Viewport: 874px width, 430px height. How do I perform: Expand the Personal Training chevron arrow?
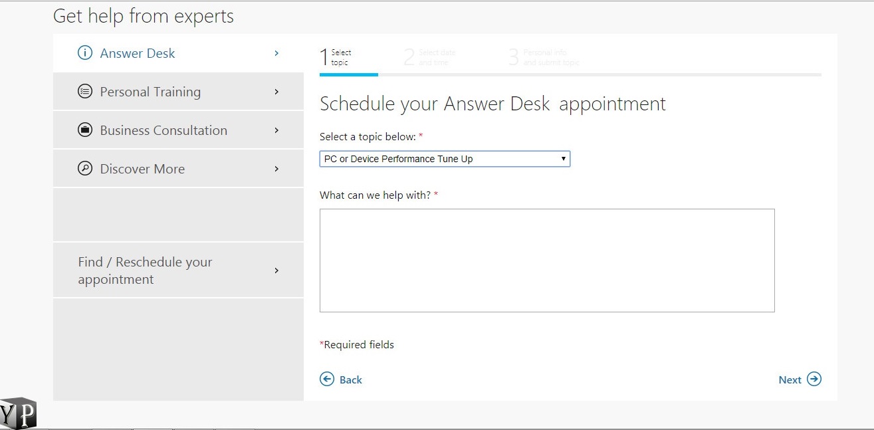click(276, 92)
